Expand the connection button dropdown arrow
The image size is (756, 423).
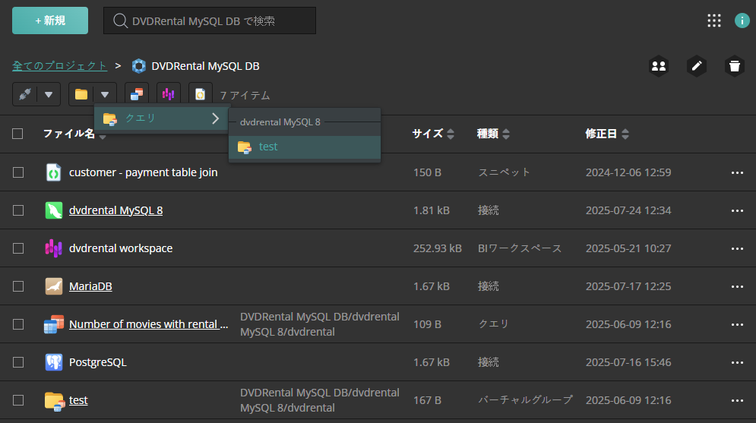click(49, 94)
